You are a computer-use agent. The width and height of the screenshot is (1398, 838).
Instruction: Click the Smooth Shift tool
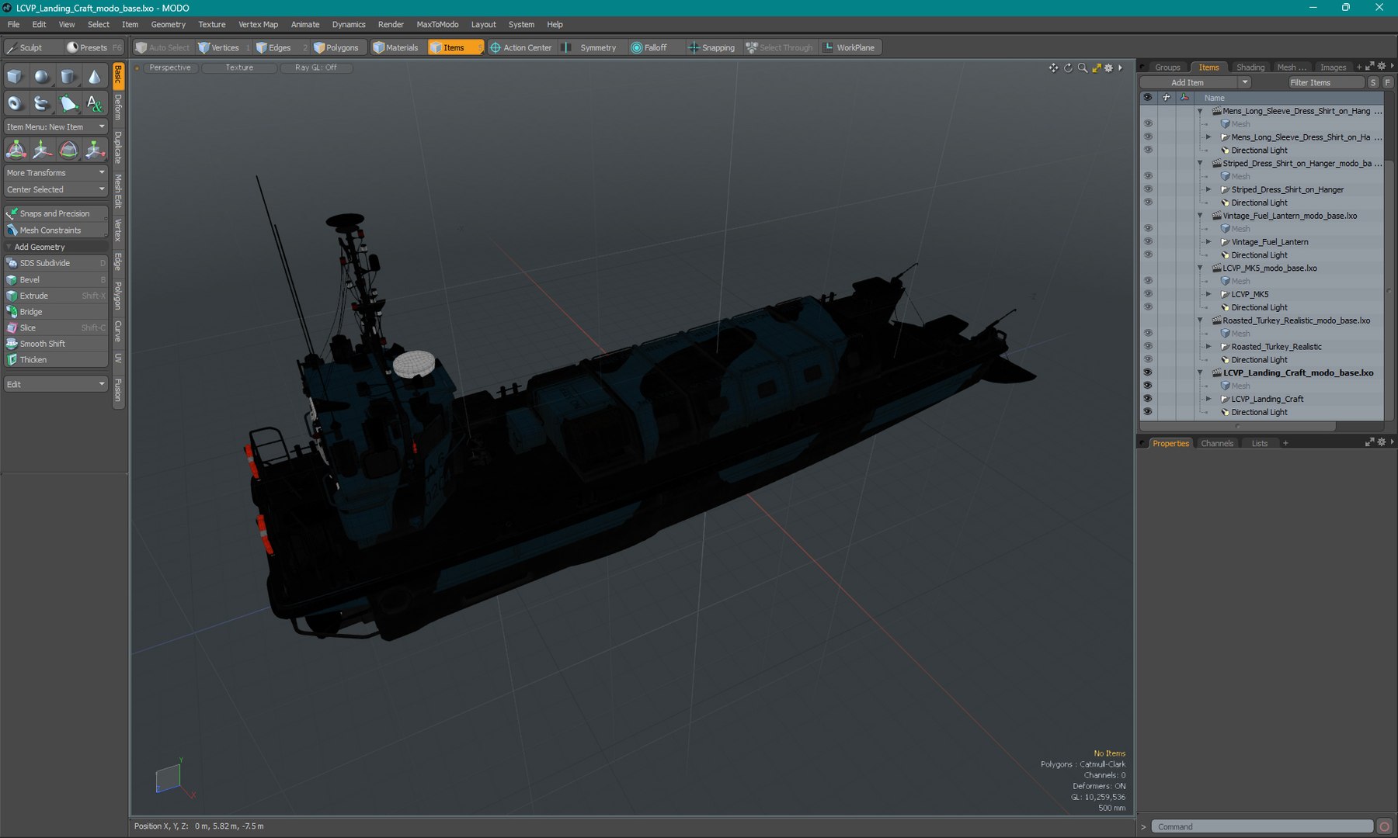(56, 344)
